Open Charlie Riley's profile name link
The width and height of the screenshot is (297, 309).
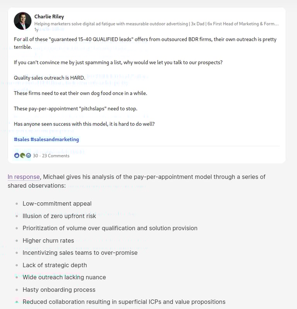pyautogui.click(x=49, y=17)
